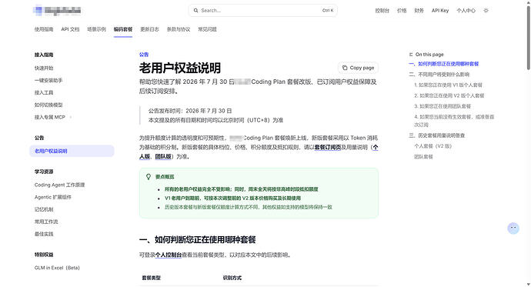This screenshot has height=287, width=531.
Task: Jump to 三、历史套餐用量说明备查 in outline
Action: [436, 135]
